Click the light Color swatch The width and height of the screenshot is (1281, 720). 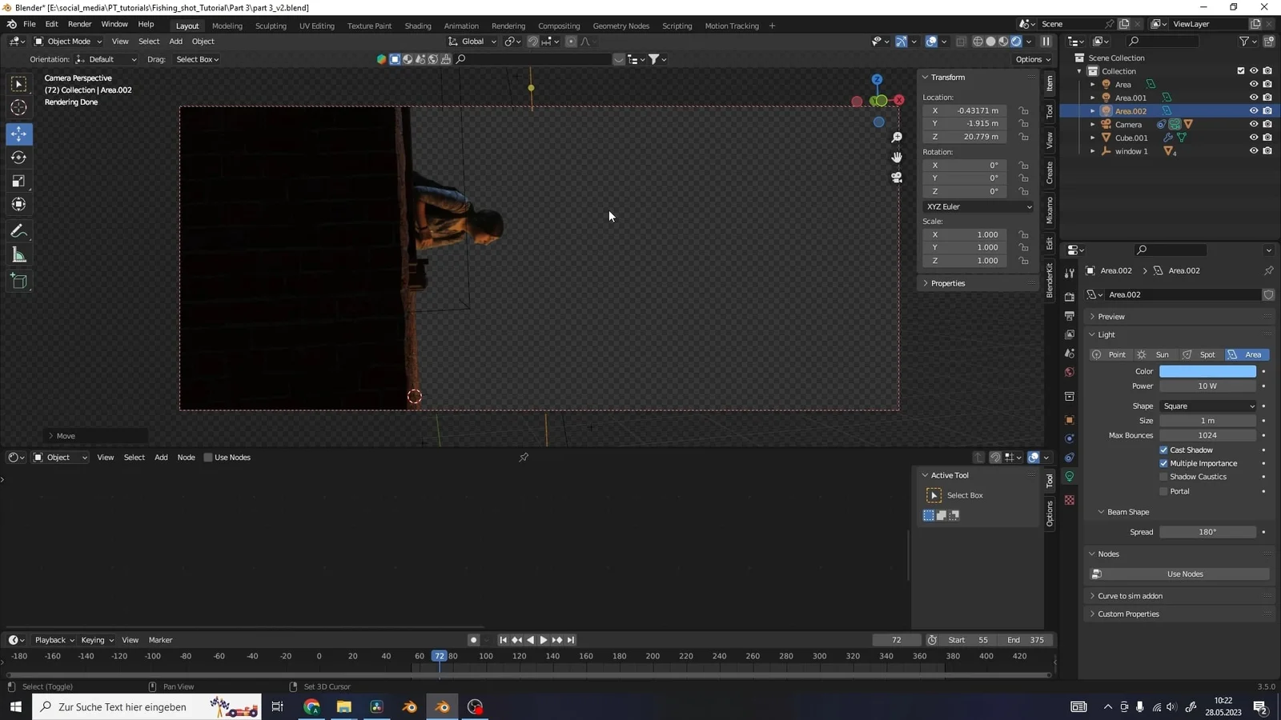1208,371
